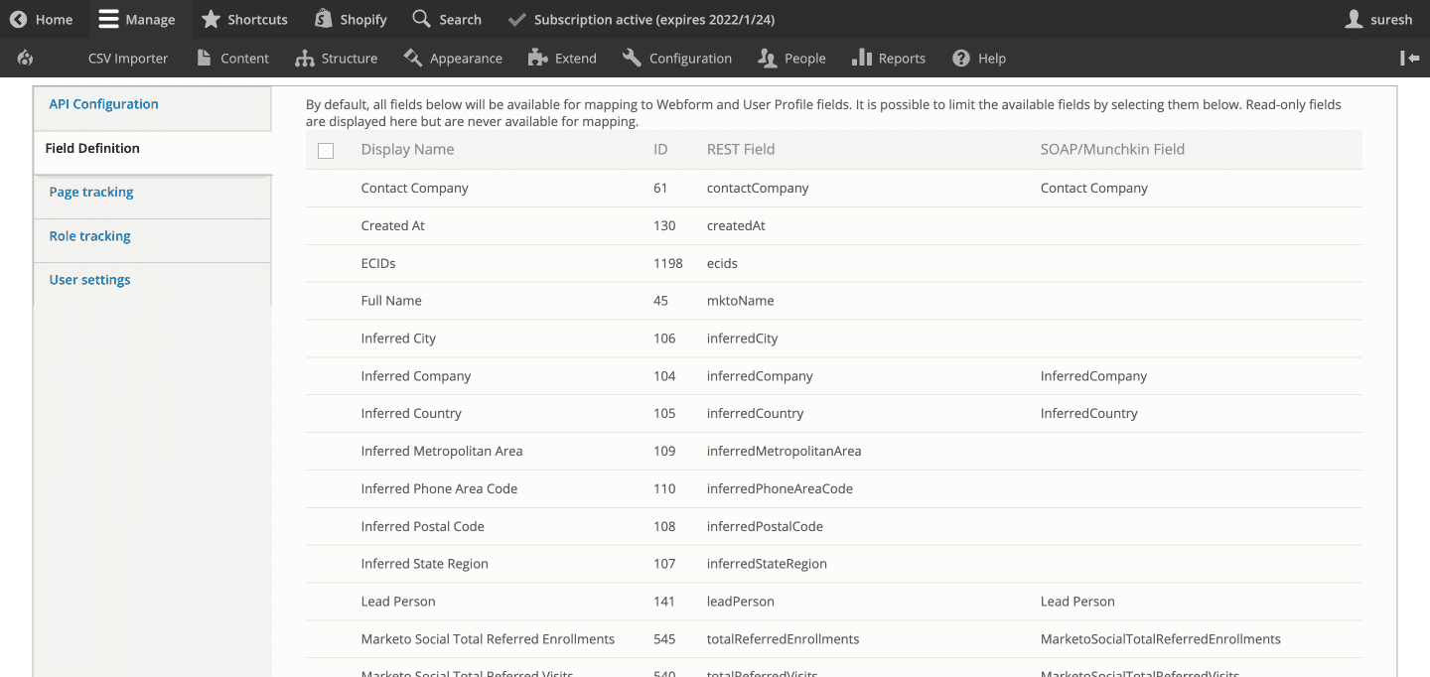Switch to the API Configuration tab
The width and height of the screenshot is (1430, 677).
coord(103,104)
